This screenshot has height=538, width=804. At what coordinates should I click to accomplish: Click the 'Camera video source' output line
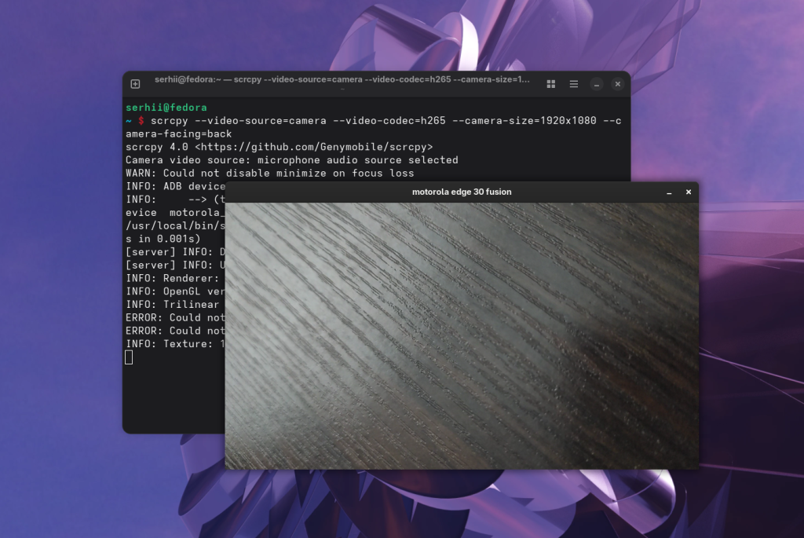coord(292,160)
